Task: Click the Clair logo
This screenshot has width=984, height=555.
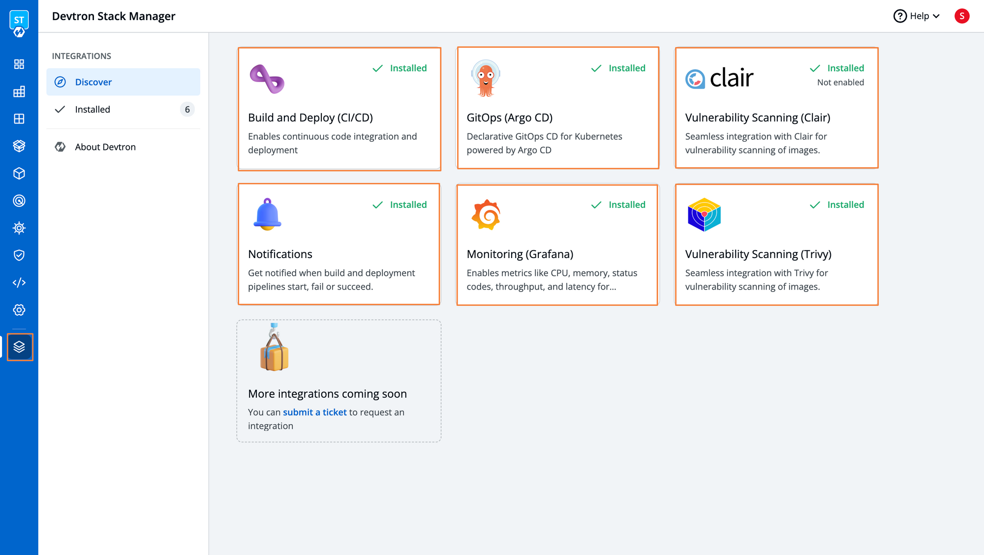Action: point(719,78)
